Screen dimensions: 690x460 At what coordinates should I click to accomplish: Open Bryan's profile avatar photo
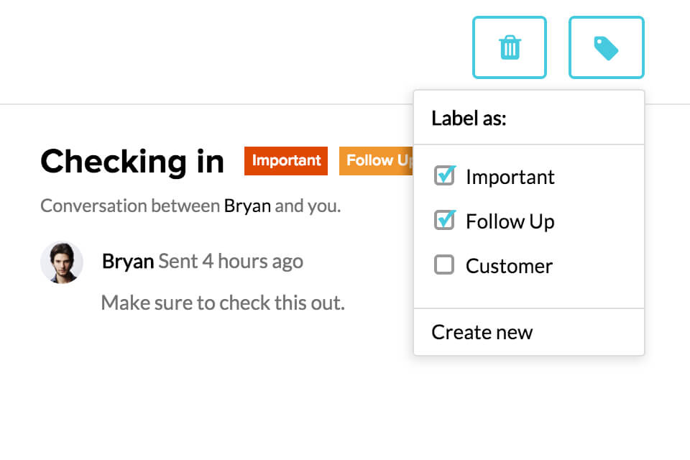click(x=62, y=262)
